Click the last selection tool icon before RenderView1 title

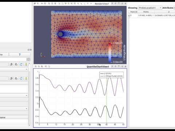[91, 4]
